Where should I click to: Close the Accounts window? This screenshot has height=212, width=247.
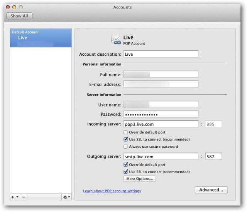pyautogui.click(x=8, y=7)
